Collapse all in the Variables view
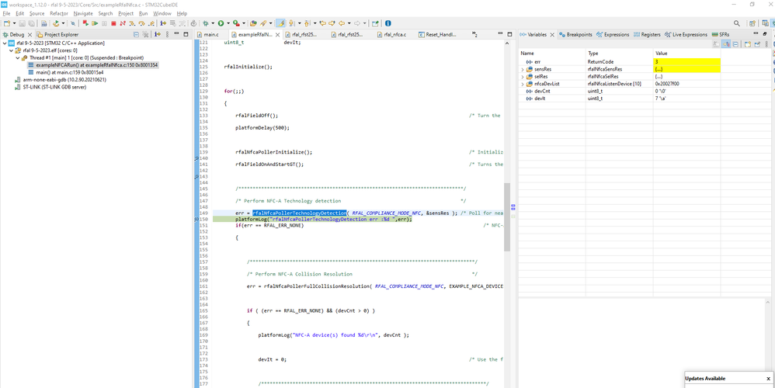The image size is (775, 388). coord(735,44)
